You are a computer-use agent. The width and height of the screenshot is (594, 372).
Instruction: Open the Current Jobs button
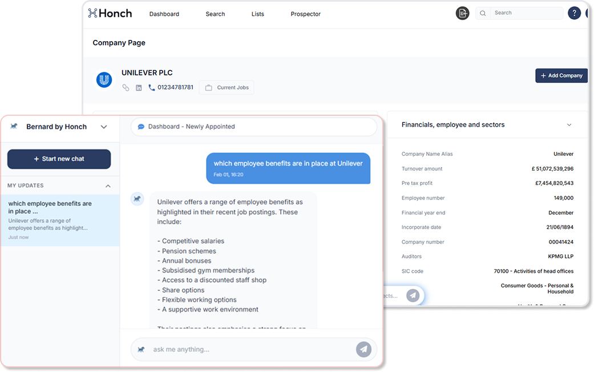[227, 87]
